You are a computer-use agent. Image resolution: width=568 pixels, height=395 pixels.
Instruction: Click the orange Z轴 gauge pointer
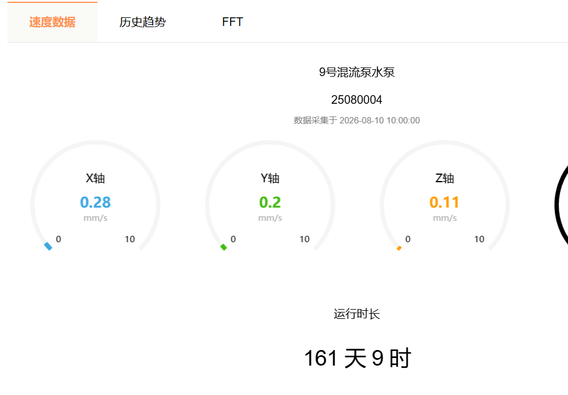pyautogui.click(x=399, y=248)
